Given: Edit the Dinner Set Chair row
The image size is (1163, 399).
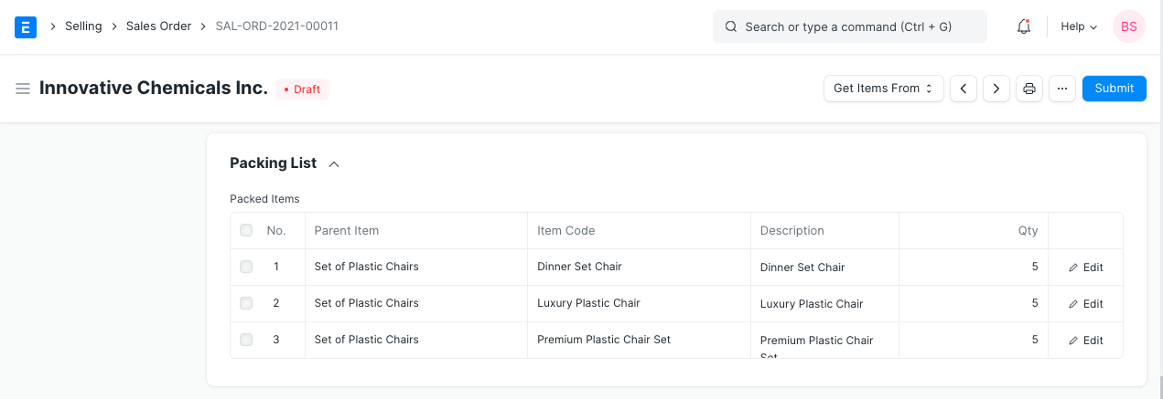Looking at the screenshot, I should pos(1086,268).
